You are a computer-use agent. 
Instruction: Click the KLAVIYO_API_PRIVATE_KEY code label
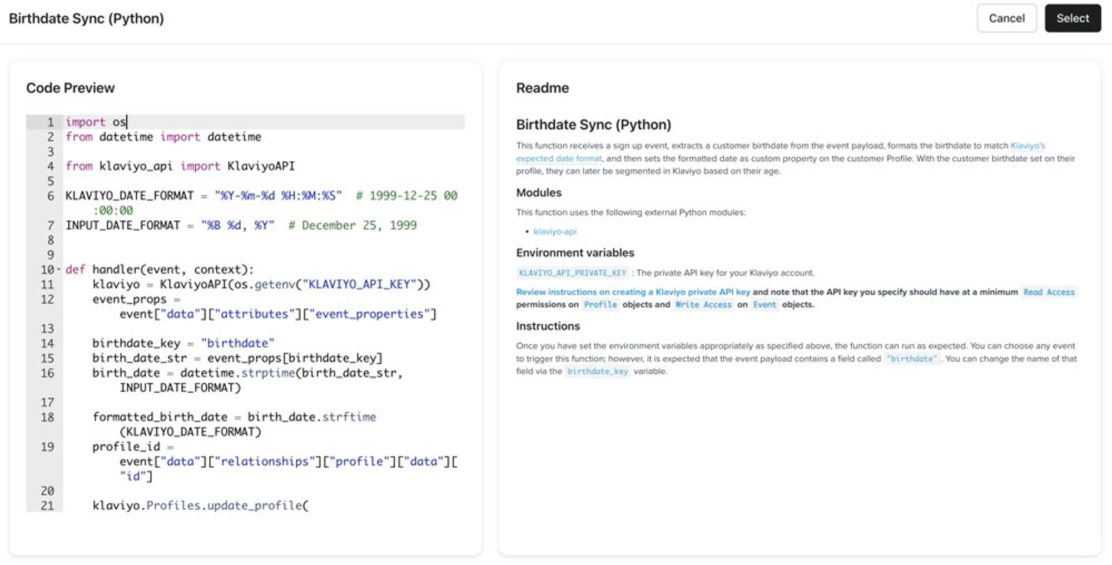coord(573,273)
